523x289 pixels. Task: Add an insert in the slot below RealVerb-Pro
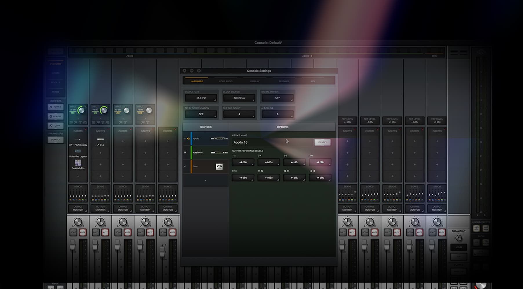(x=78, y=176)
